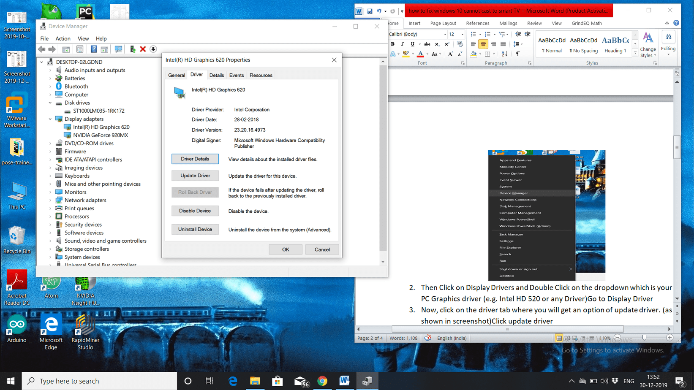Image resolution: width=694 pixels, height=390 pixels.
Task: Click the Update Driver button
Action: (195, 176)
